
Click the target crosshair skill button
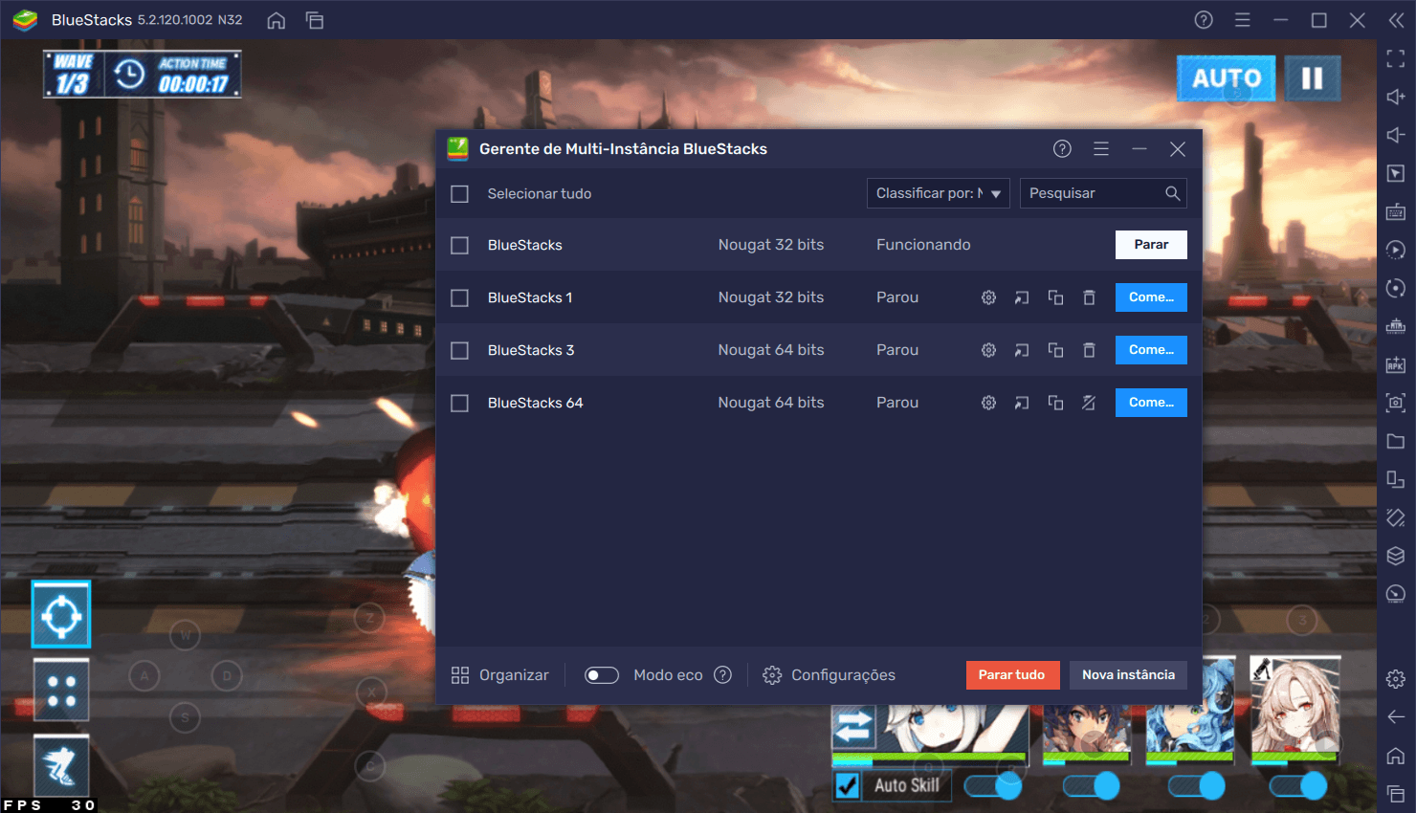(x=61, y=615)
